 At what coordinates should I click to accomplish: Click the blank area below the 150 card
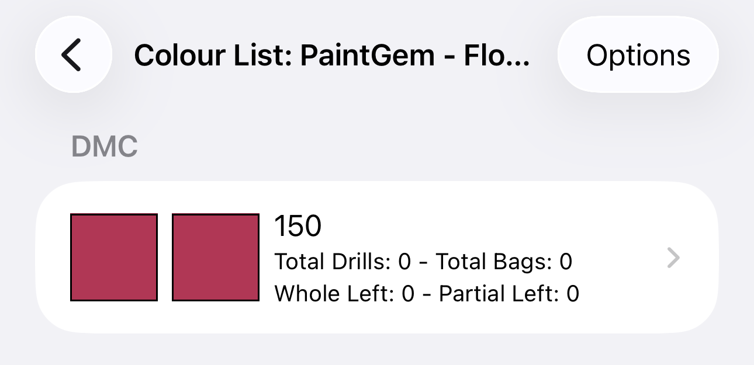pos(376,350)
